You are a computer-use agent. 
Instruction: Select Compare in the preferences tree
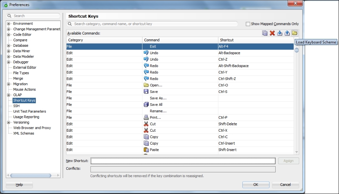click(x=20, y=40)
